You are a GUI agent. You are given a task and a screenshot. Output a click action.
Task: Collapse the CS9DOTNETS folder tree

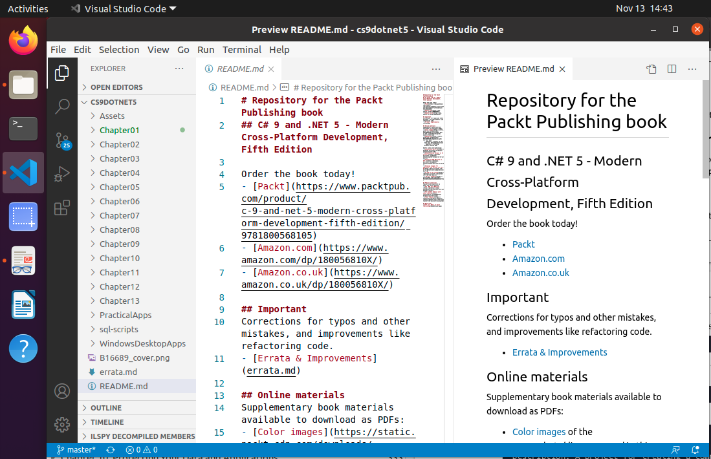pyautogui.click(x=85, y=101)
